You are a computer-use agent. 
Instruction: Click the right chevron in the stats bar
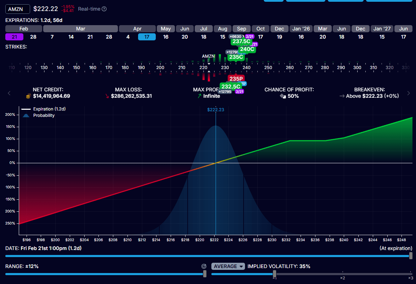point(408,93)
